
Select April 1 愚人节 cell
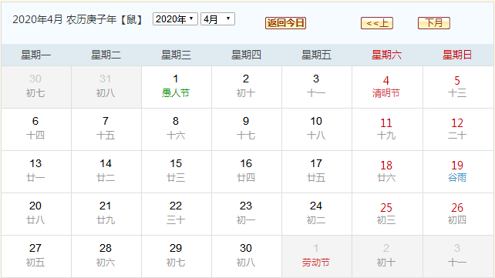coord(176,87)
